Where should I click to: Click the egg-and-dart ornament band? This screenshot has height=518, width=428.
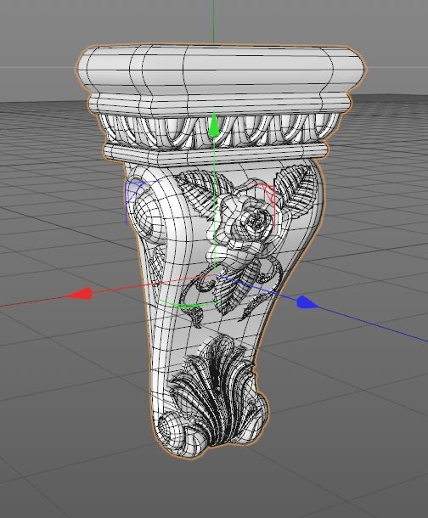point(220,130)
